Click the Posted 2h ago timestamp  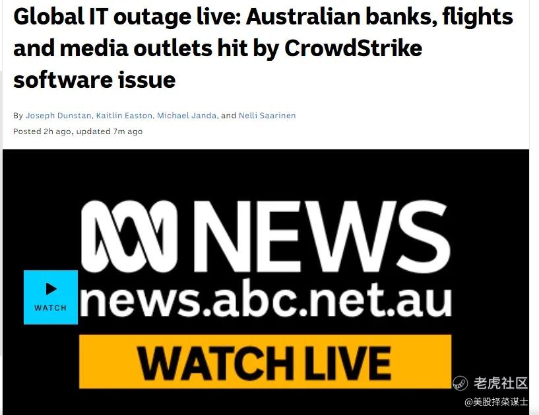click(x=42, y=132)
